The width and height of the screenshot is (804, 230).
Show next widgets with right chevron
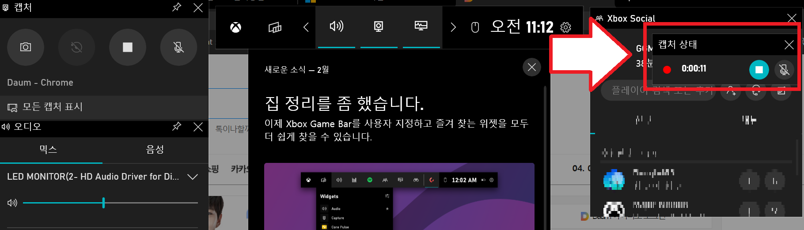click(453, 28)
